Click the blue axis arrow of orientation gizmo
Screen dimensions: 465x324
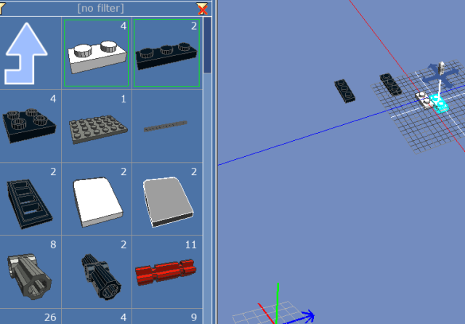click(x=299, y=317)
